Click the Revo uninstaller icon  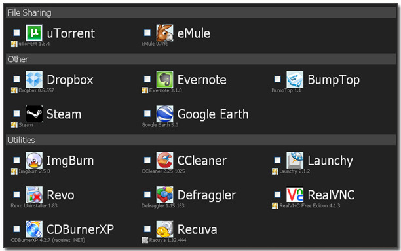pyautogui.click(x=34, y=195)
